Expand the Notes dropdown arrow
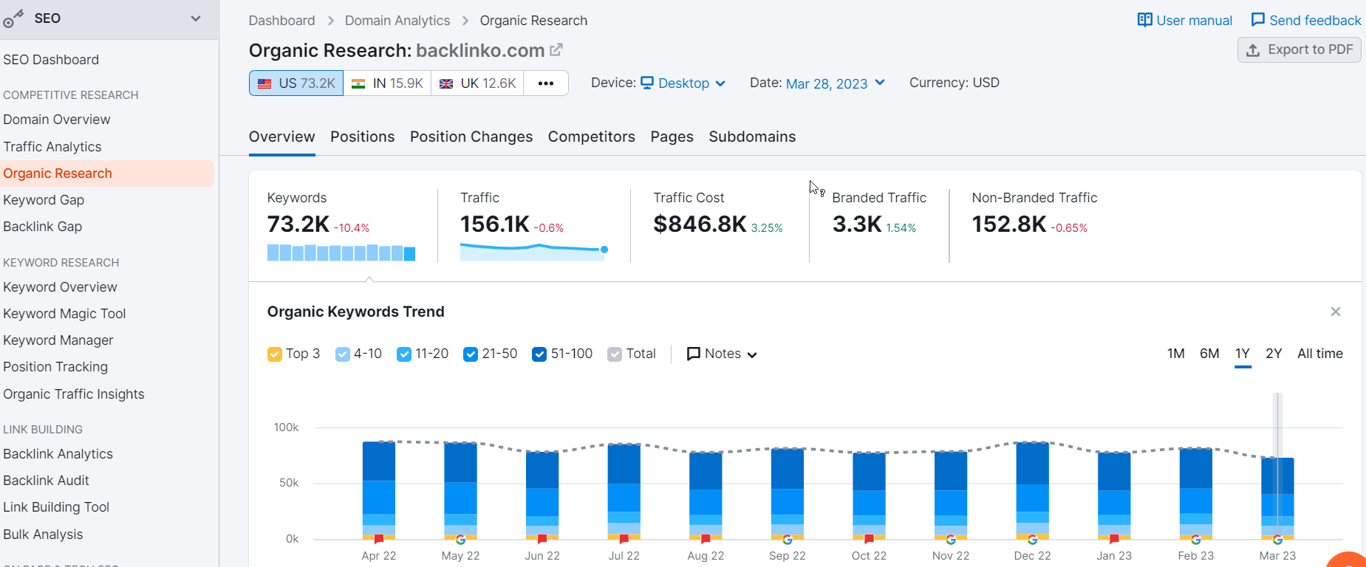 (752, 355)
